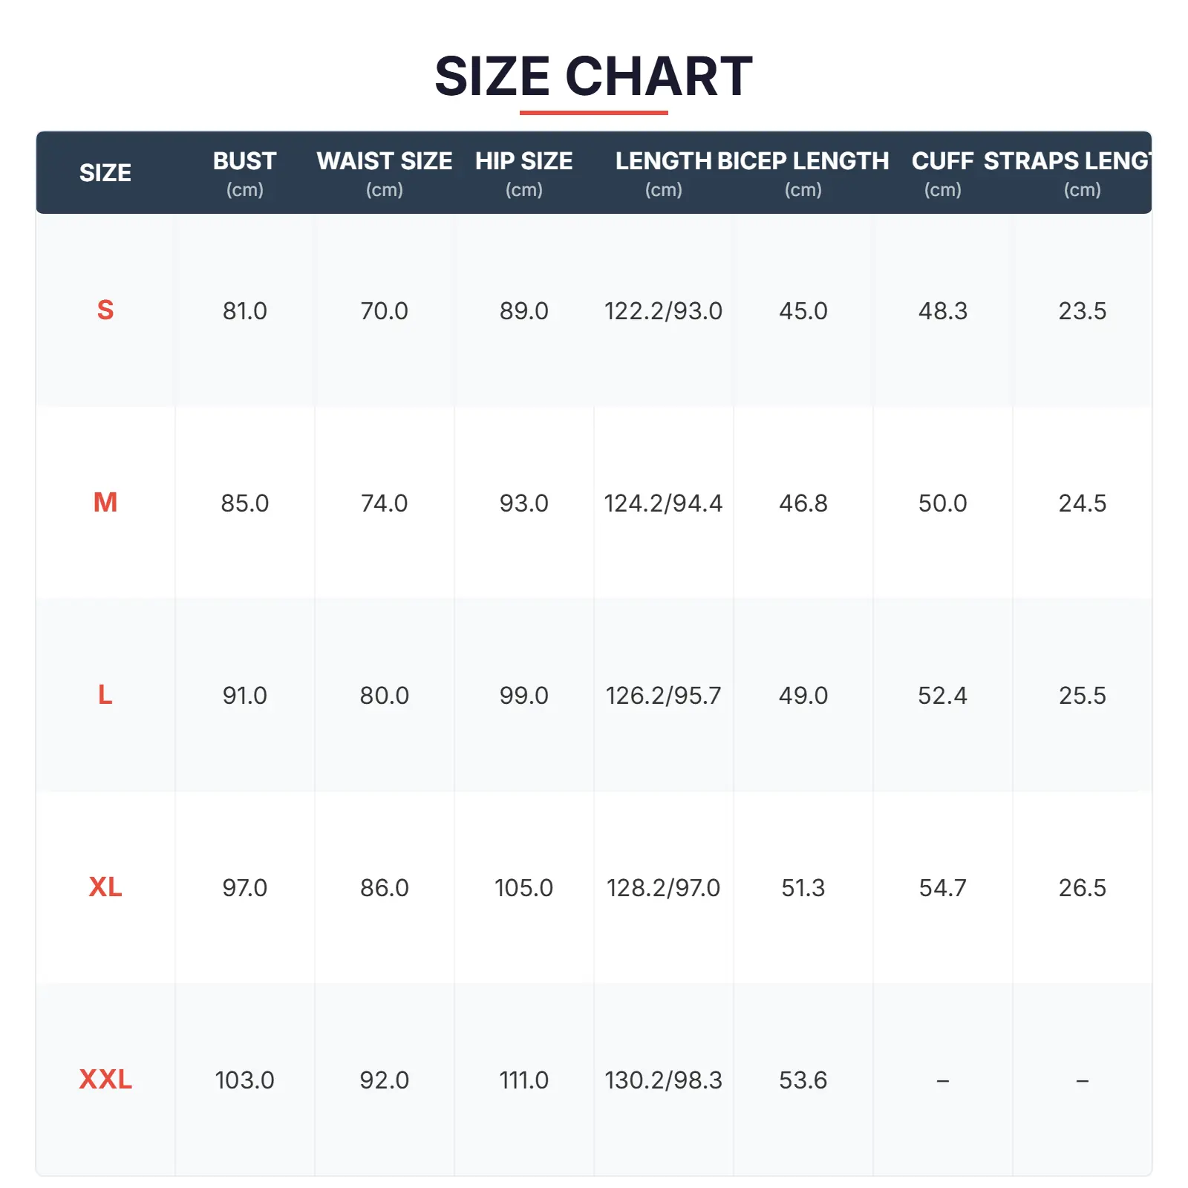Select the 128.2/97.0 length cell

(x=663, y=887)
